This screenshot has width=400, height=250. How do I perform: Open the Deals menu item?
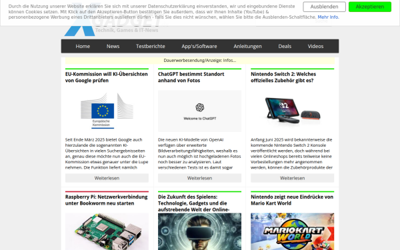[x=285, y=46]
